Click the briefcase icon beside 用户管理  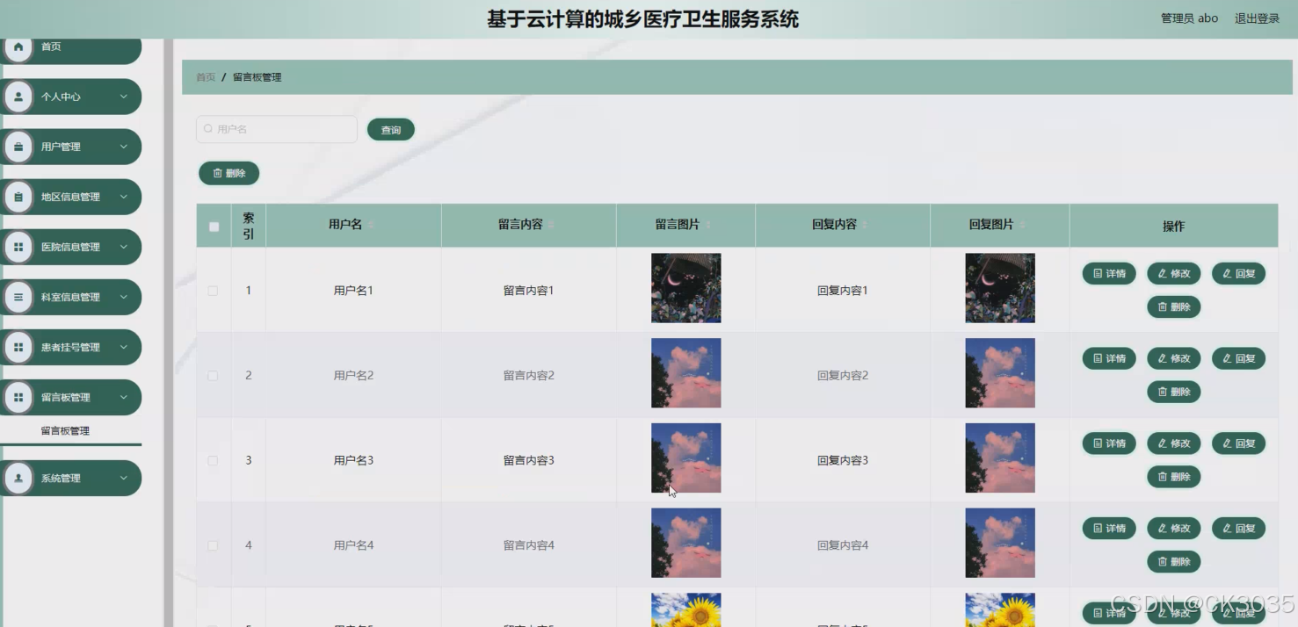(18, 147)
